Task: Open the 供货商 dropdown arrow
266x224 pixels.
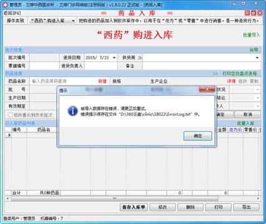Action: tap(257, 58)
